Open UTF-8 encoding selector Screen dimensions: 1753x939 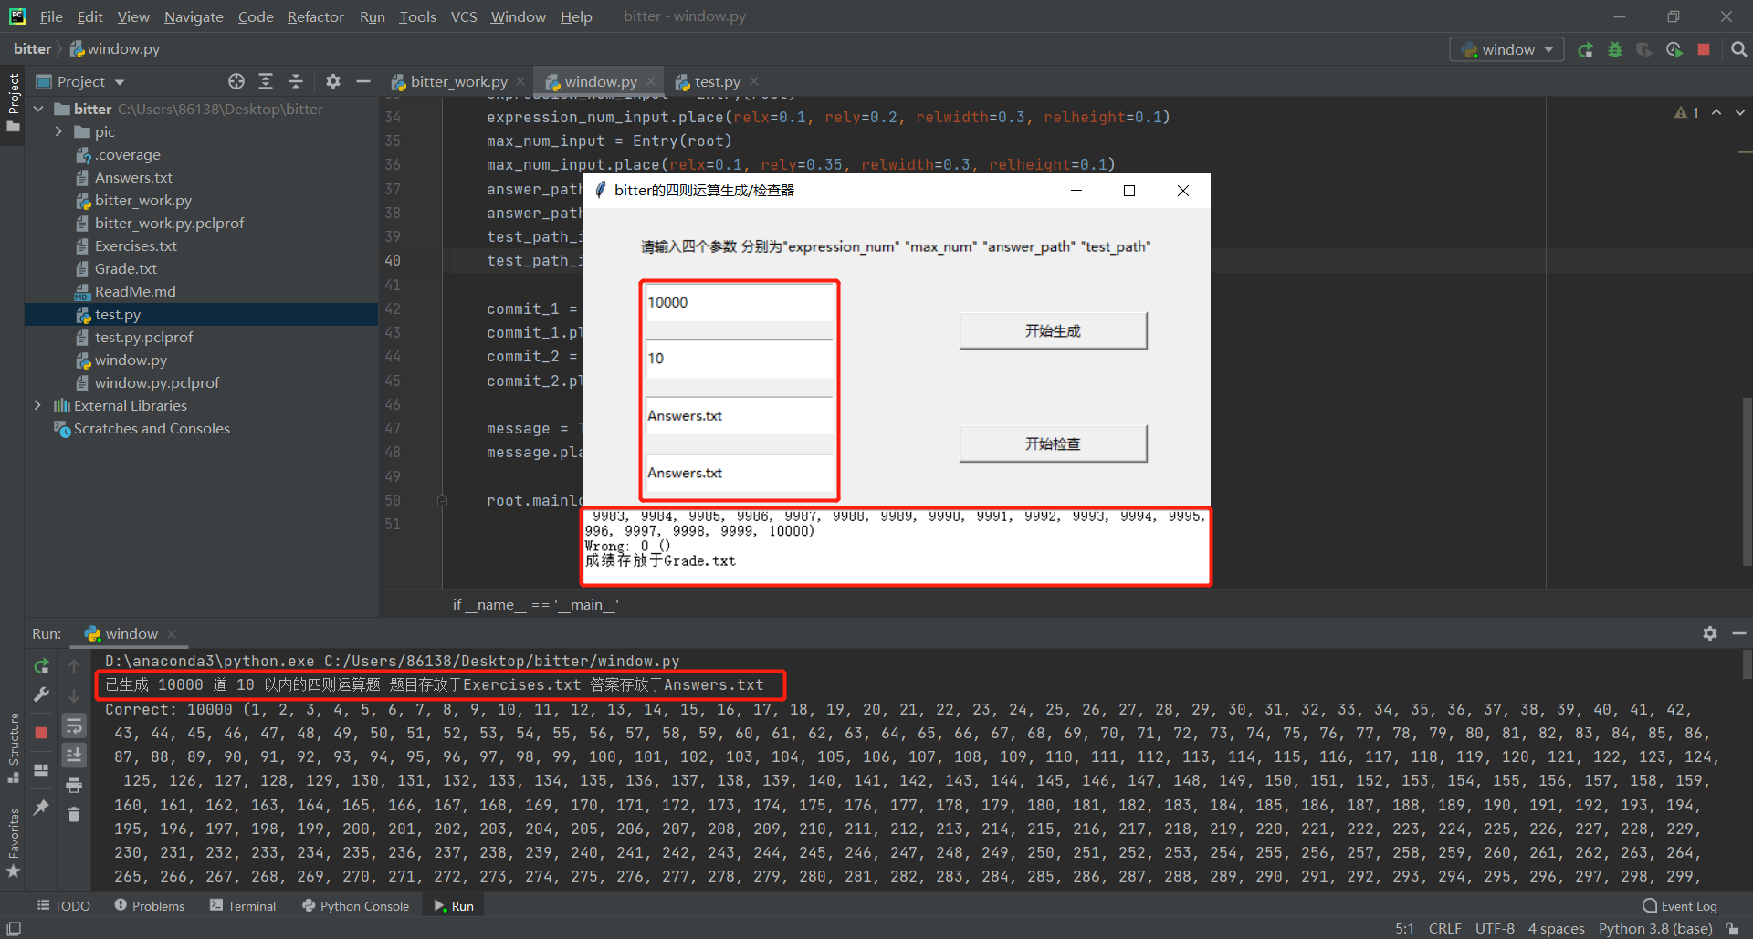click(1495, 929)
